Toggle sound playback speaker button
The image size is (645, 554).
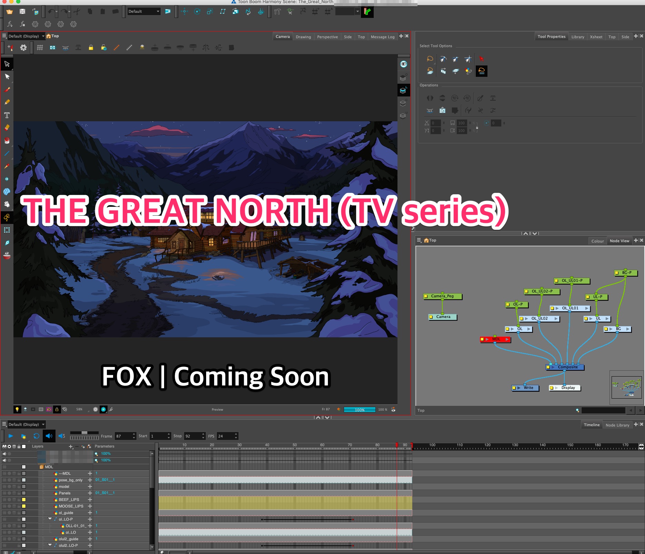(x=49, y=436)
